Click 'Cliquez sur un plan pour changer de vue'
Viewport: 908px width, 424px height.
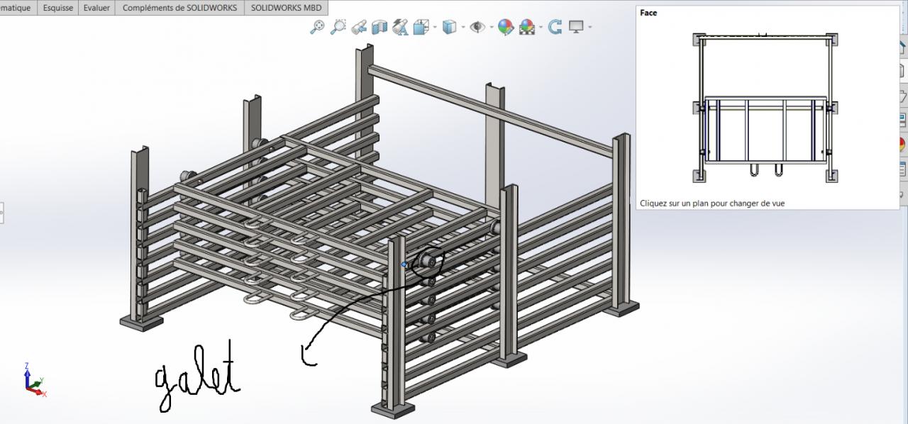712,203
